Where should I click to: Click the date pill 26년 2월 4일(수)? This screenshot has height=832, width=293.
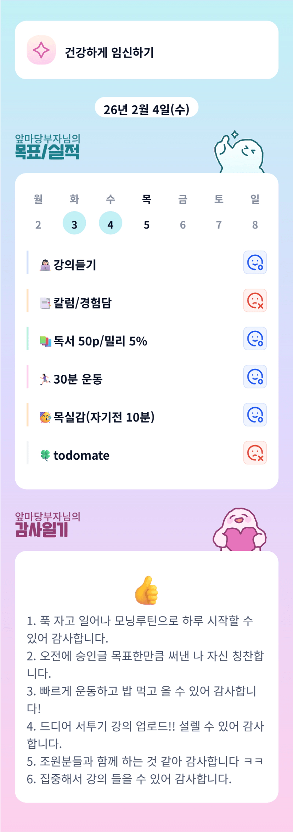[x=146, y=109]
